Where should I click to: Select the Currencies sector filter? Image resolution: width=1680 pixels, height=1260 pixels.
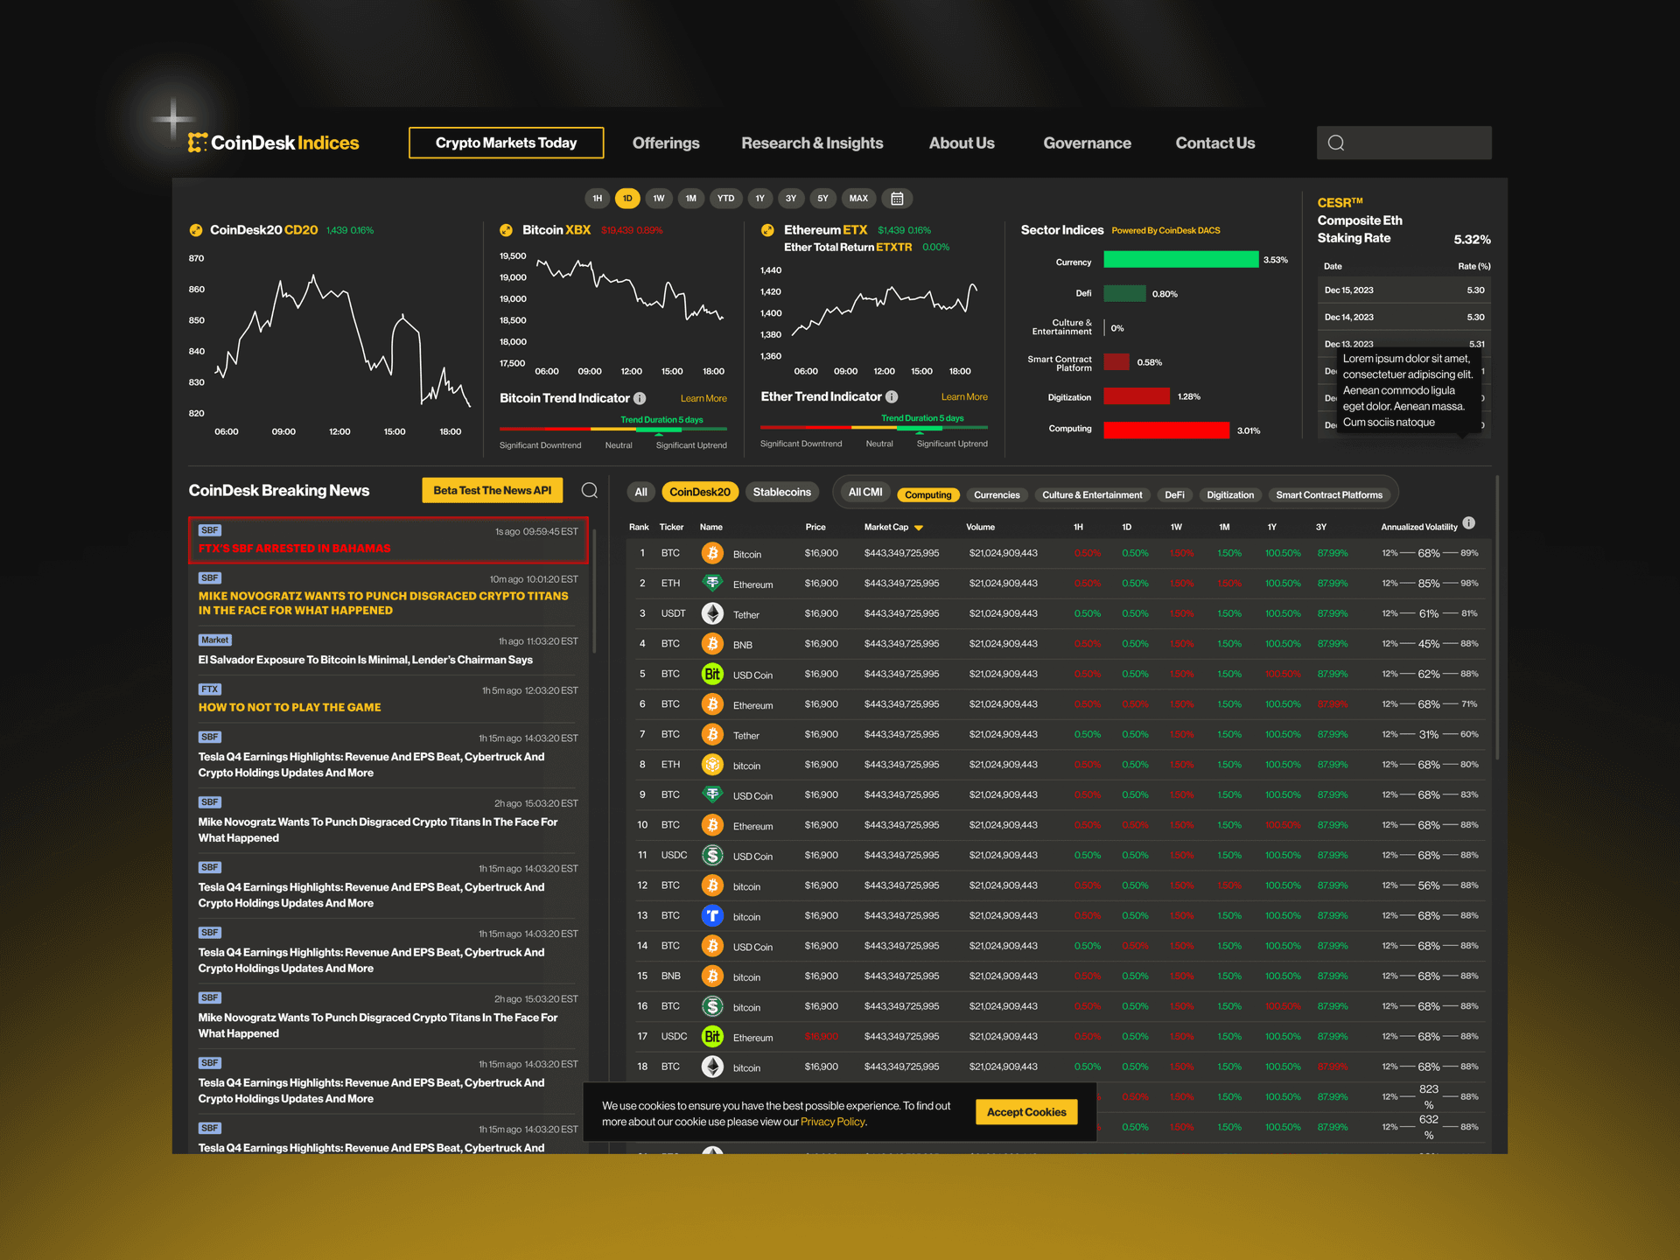pos(997,495)
